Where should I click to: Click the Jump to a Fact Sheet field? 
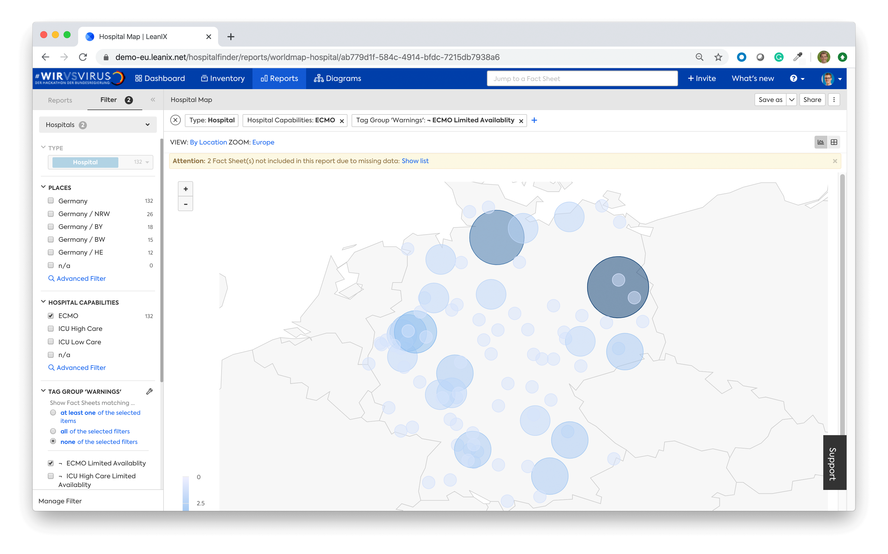582,78
